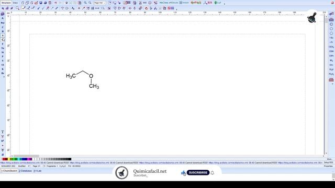Click the Print icon
The image size is (335, 188).
coord(46,3)
